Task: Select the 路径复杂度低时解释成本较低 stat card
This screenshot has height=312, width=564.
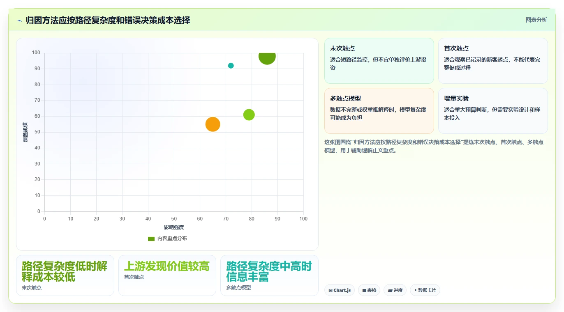Action: (x=65, y=275)
